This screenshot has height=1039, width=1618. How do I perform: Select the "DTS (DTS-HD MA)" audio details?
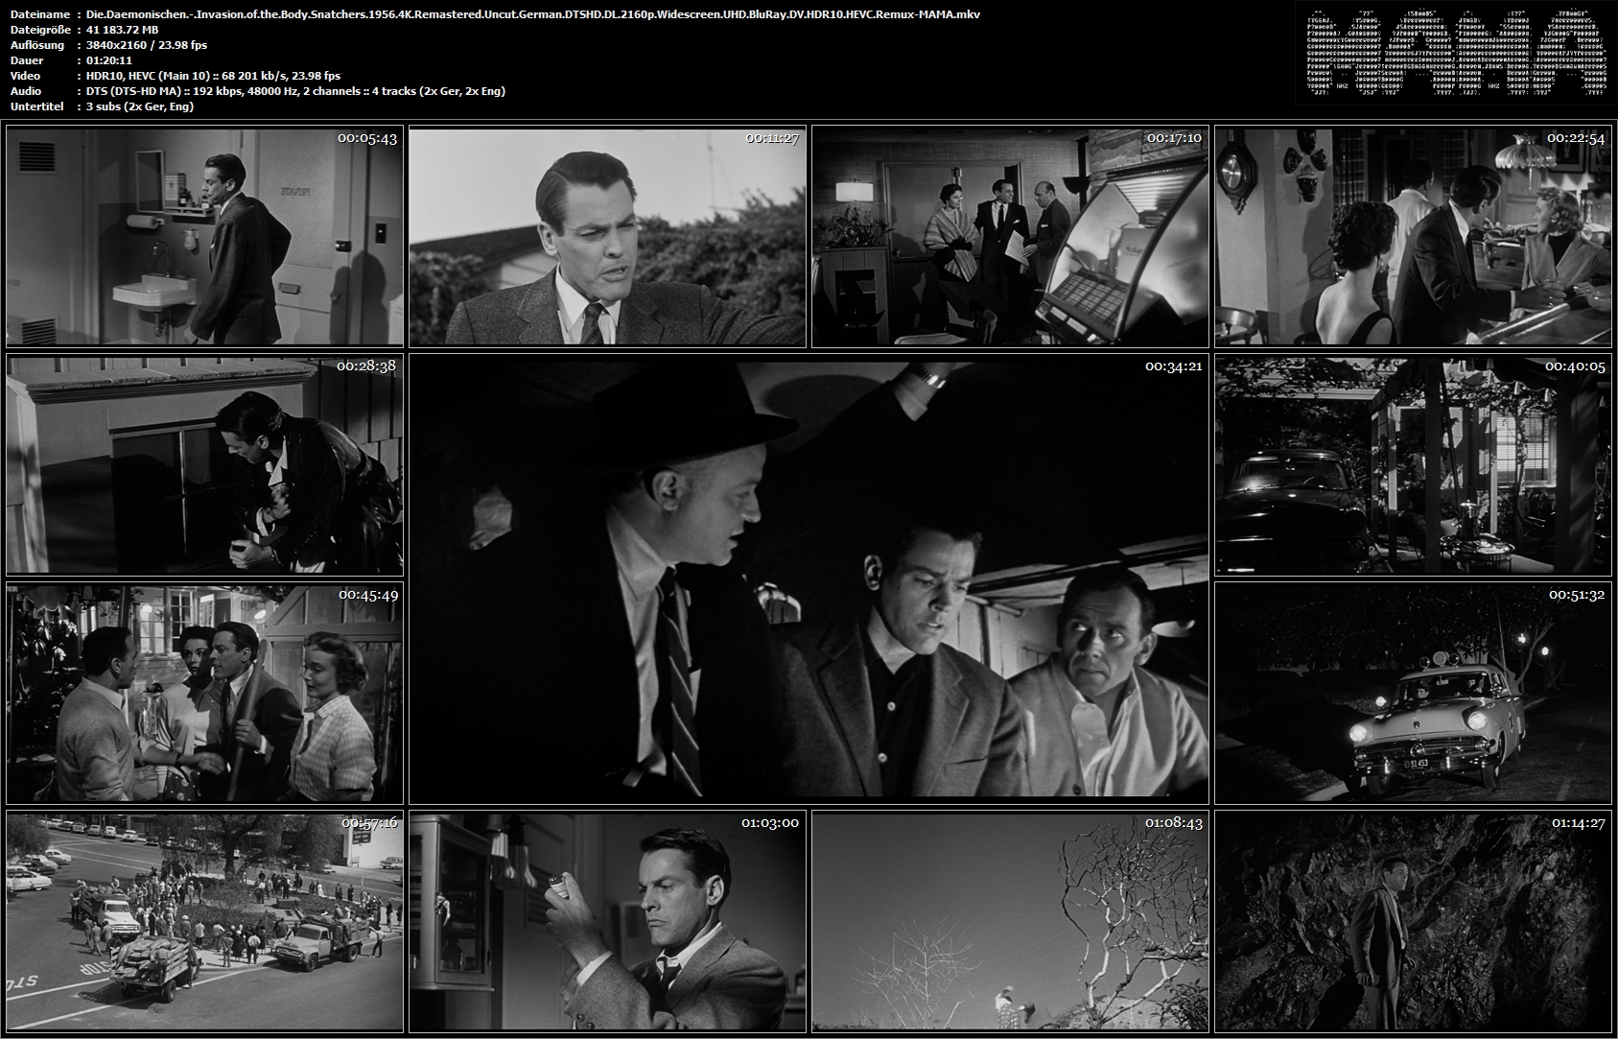coord(295,91)
